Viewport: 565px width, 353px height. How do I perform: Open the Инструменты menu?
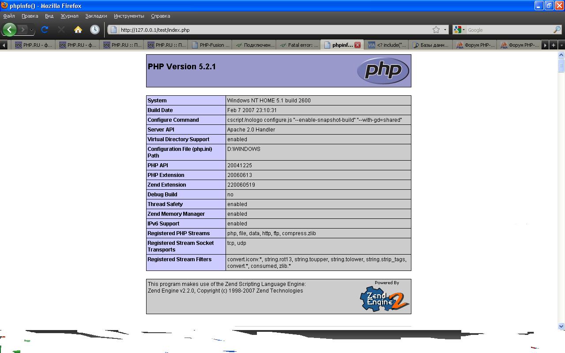click(129, 16)
